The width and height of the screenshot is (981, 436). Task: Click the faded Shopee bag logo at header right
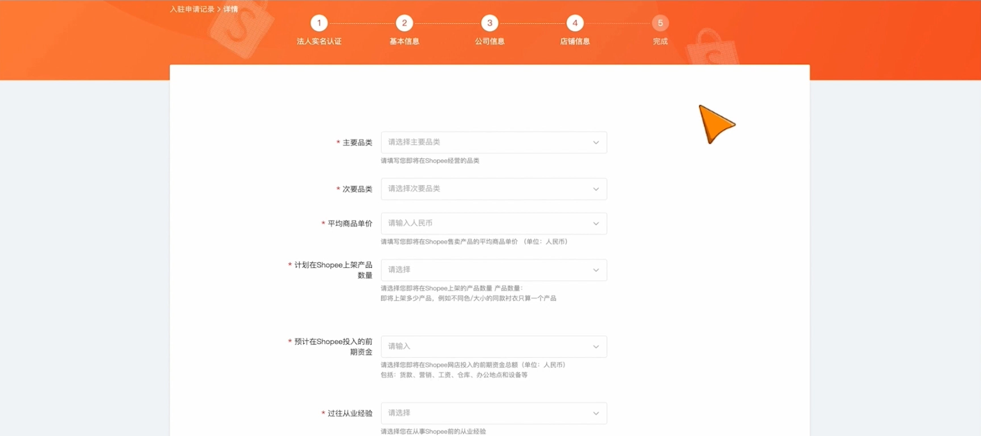(x=712, y=48)
